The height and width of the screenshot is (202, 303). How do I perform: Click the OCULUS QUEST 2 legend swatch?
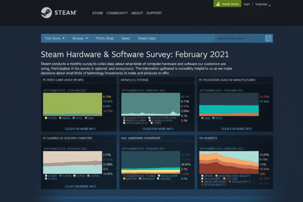click(202, 184)
